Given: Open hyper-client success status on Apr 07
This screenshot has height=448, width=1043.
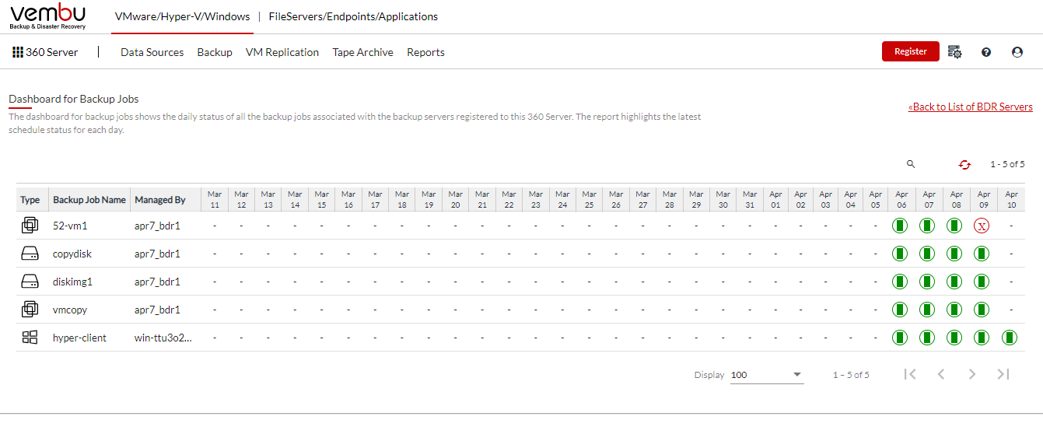Looking at the screenshot, I should [927, 338].
